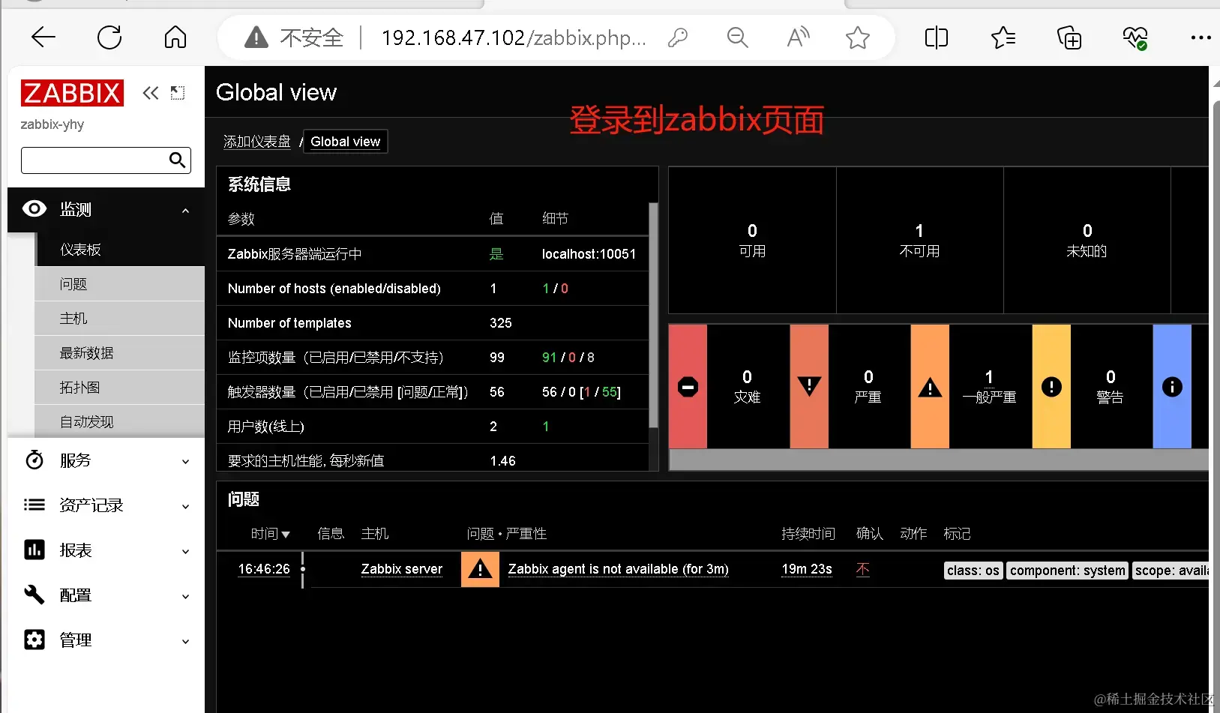Click the orange warning icon in the problem row
The width and height of the screenshot is (1220, 713).
480,570
